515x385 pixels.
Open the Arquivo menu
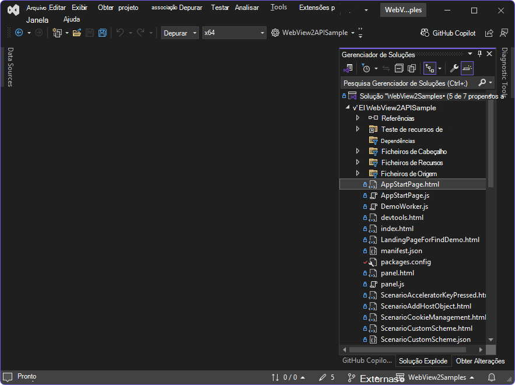(x=36, y=8)
